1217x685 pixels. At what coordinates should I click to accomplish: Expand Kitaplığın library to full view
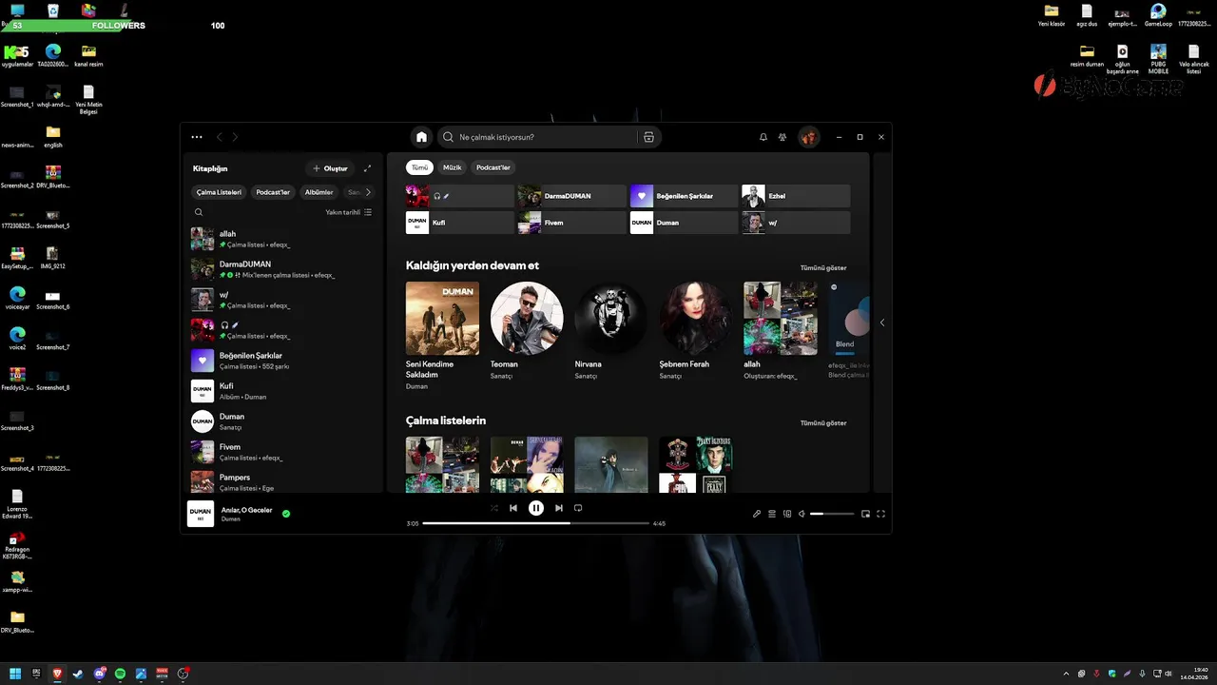367,168
